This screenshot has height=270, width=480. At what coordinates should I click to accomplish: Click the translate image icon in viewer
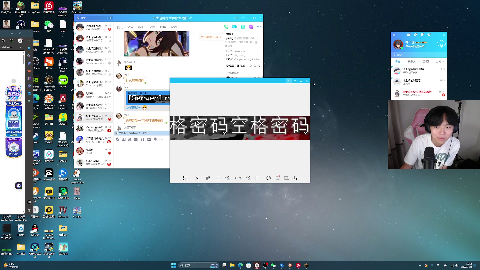tap(208, 178)
